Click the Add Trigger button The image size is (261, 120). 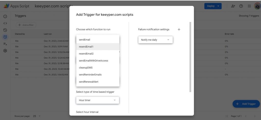246,104
